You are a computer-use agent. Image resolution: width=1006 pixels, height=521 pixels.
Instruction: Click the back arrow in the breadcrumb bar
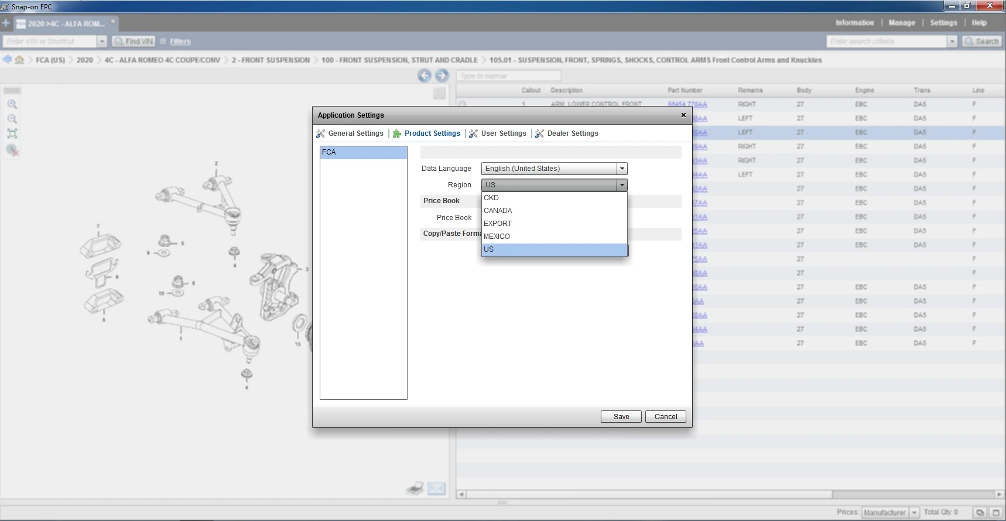tap(7, 60)
